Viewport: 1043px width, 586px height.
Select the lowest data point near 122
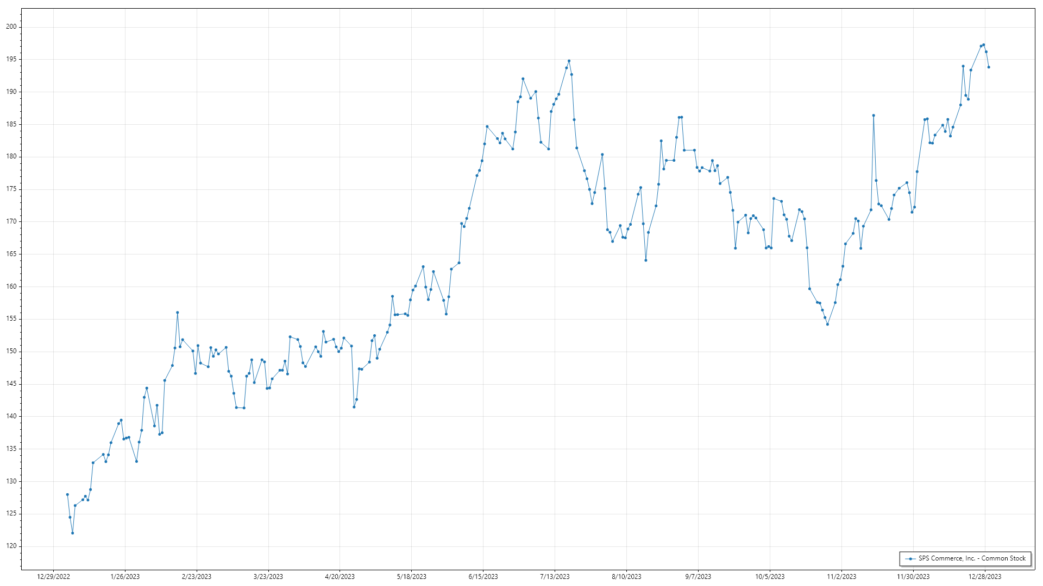pyautogui.click(x=72, y=533)
